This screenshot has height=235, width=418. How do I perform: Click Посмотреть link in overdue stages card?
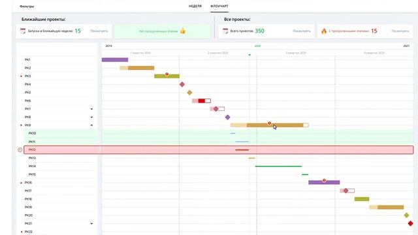click(400, 31)
